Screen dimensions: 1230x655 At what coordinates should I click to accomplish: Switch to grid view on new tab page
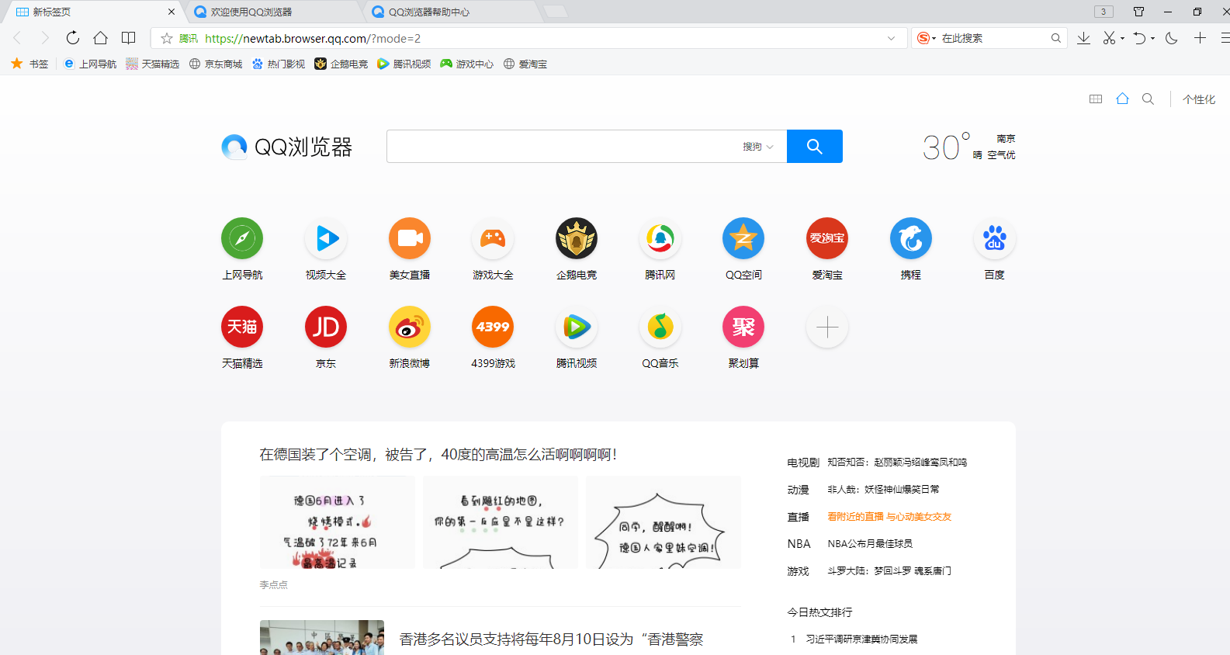[1096, 99]
